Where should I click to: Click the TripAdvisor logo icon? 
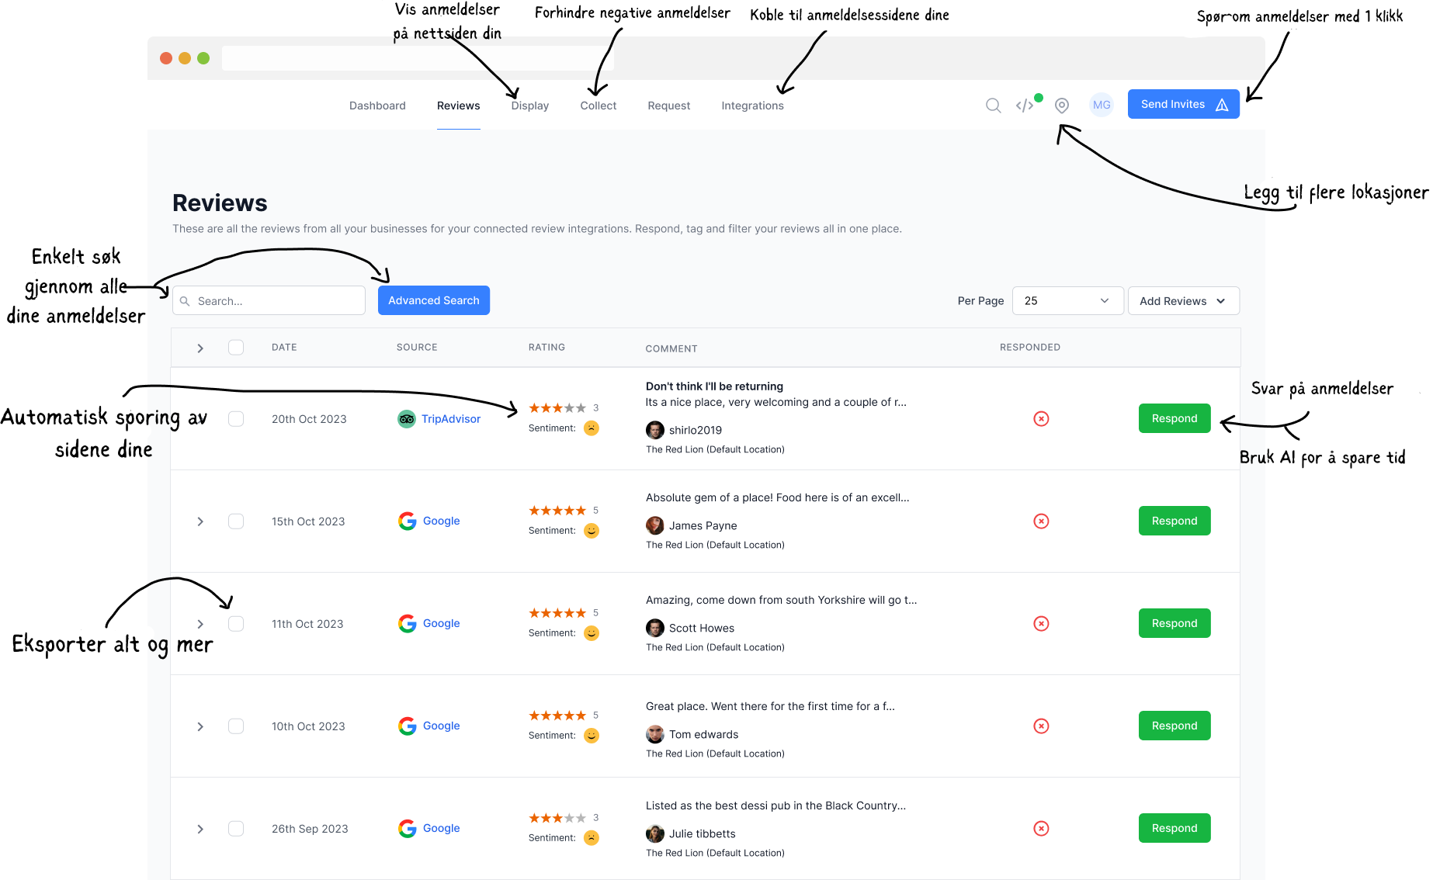pos(407,419)
